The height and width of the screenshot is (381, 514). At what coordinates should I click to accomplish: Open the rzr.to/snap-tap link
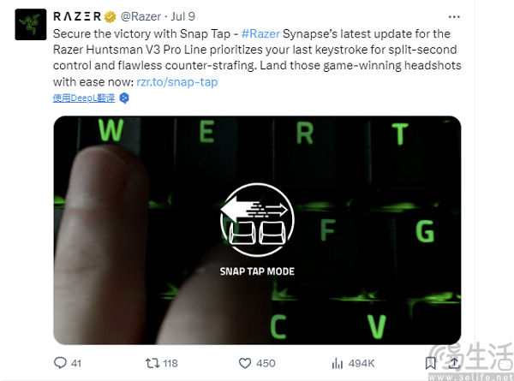tap(177, 82)
